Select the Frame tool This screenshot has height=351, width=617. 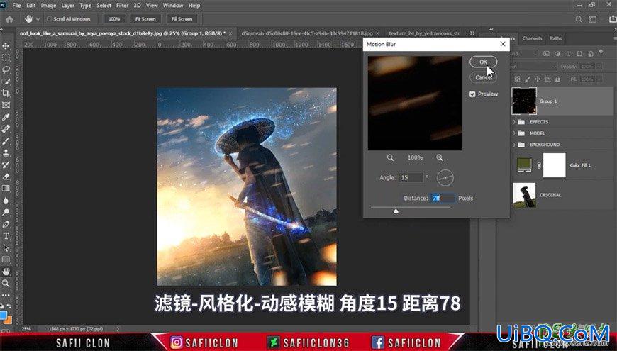[x=6, y=105]
